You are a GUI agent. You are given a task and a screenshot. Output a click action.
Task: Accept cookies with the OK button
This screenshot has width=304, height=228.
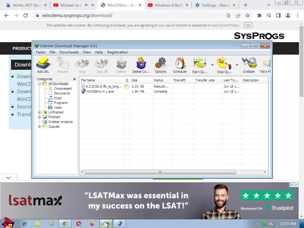(248, 25)
